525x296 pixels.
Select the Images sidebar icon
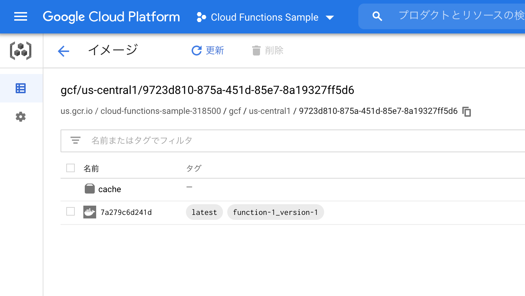coord(21,88)
